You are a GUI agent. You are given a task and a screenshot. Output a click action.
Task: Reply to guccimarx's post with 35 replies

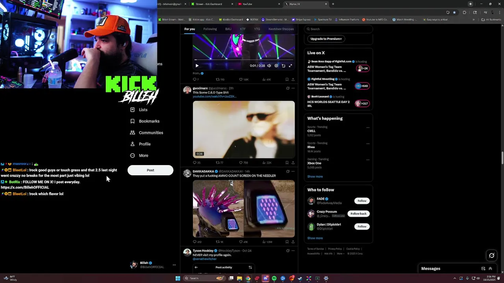pos(196,163)
